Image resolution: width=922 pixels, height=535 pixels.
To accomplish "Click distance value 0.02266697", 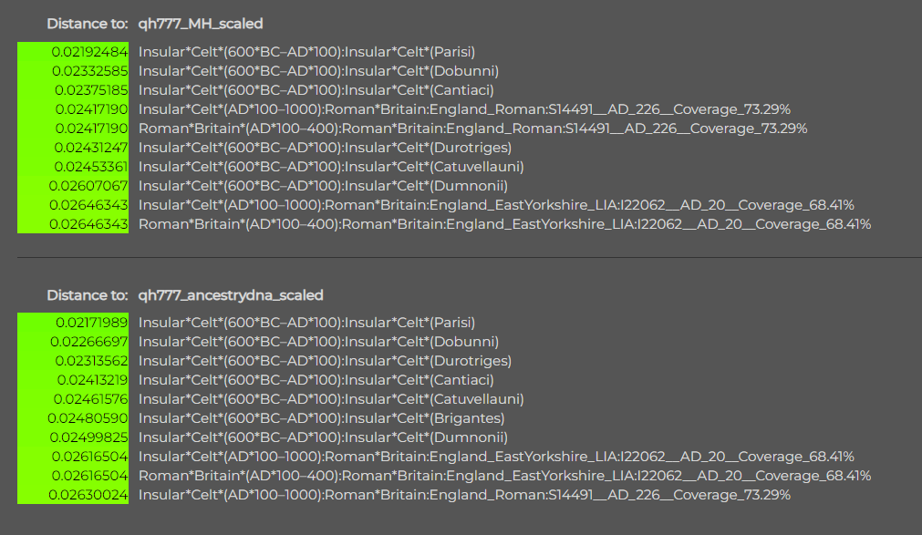I will tap(88, 342).
